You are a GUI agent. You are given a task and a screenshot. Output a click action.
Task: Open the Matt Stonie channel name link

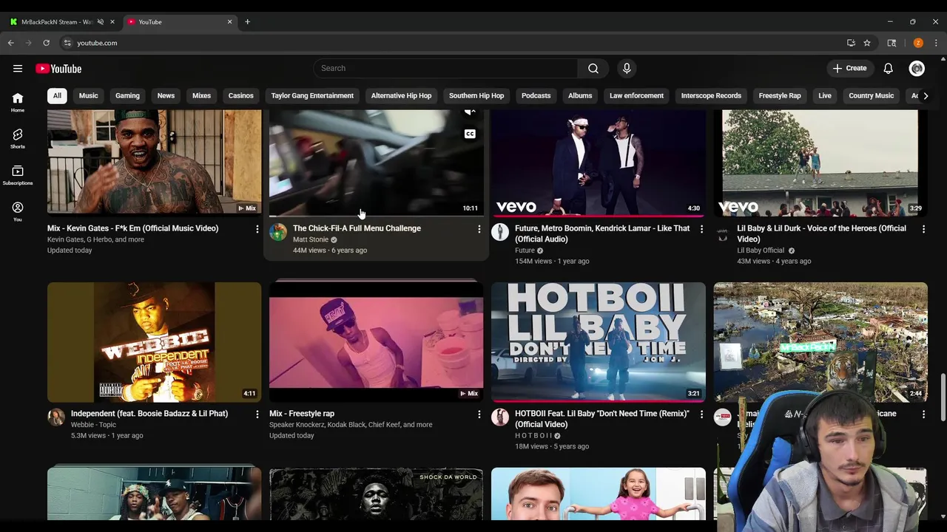point(311,239)
